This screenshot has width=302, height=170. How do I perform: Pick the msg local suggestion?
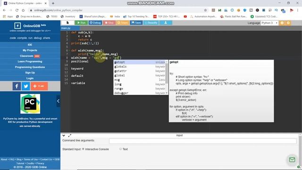pyautogui.click(x=140, y=80)
